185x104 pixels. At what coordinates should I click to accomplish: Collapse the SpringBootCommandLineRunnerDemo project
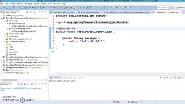(x=1, y=18)
